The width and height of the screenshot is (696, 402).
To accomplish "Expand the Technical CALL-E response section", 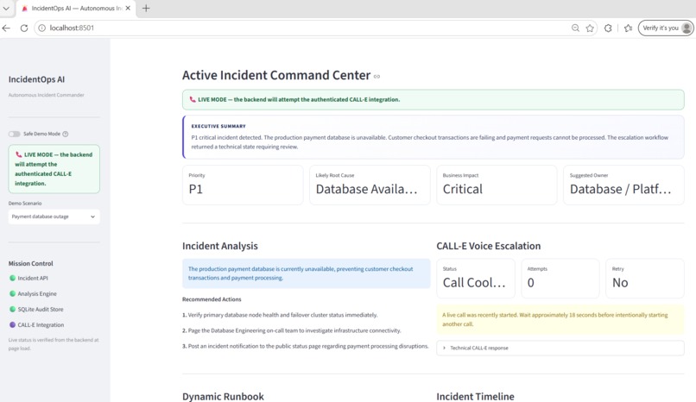I will (560, 348).
